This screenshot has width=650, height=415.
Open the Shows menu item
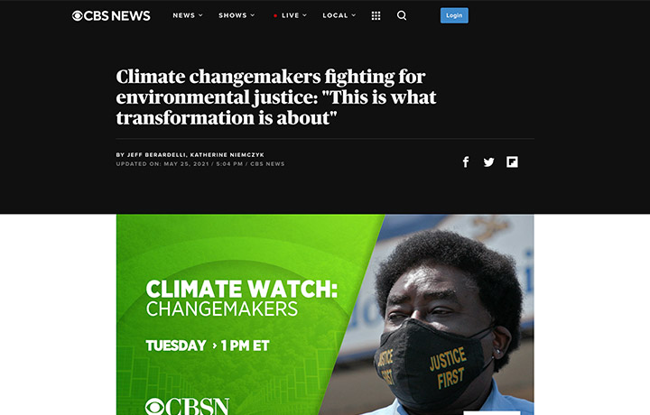tap(233, 15)
